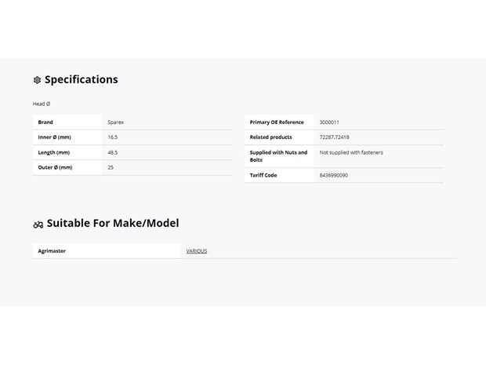The height and width of the screenshot is (365, 486).
Task: Click the Specifications heading
Action: pos(82,79)
